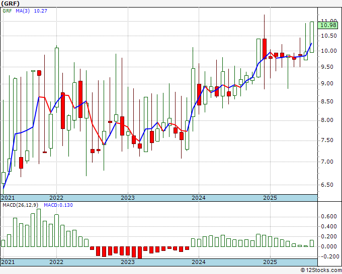Select the MA(3) indicator label
342x274 pixels.
pyautogui.click(x=23, y=11)
